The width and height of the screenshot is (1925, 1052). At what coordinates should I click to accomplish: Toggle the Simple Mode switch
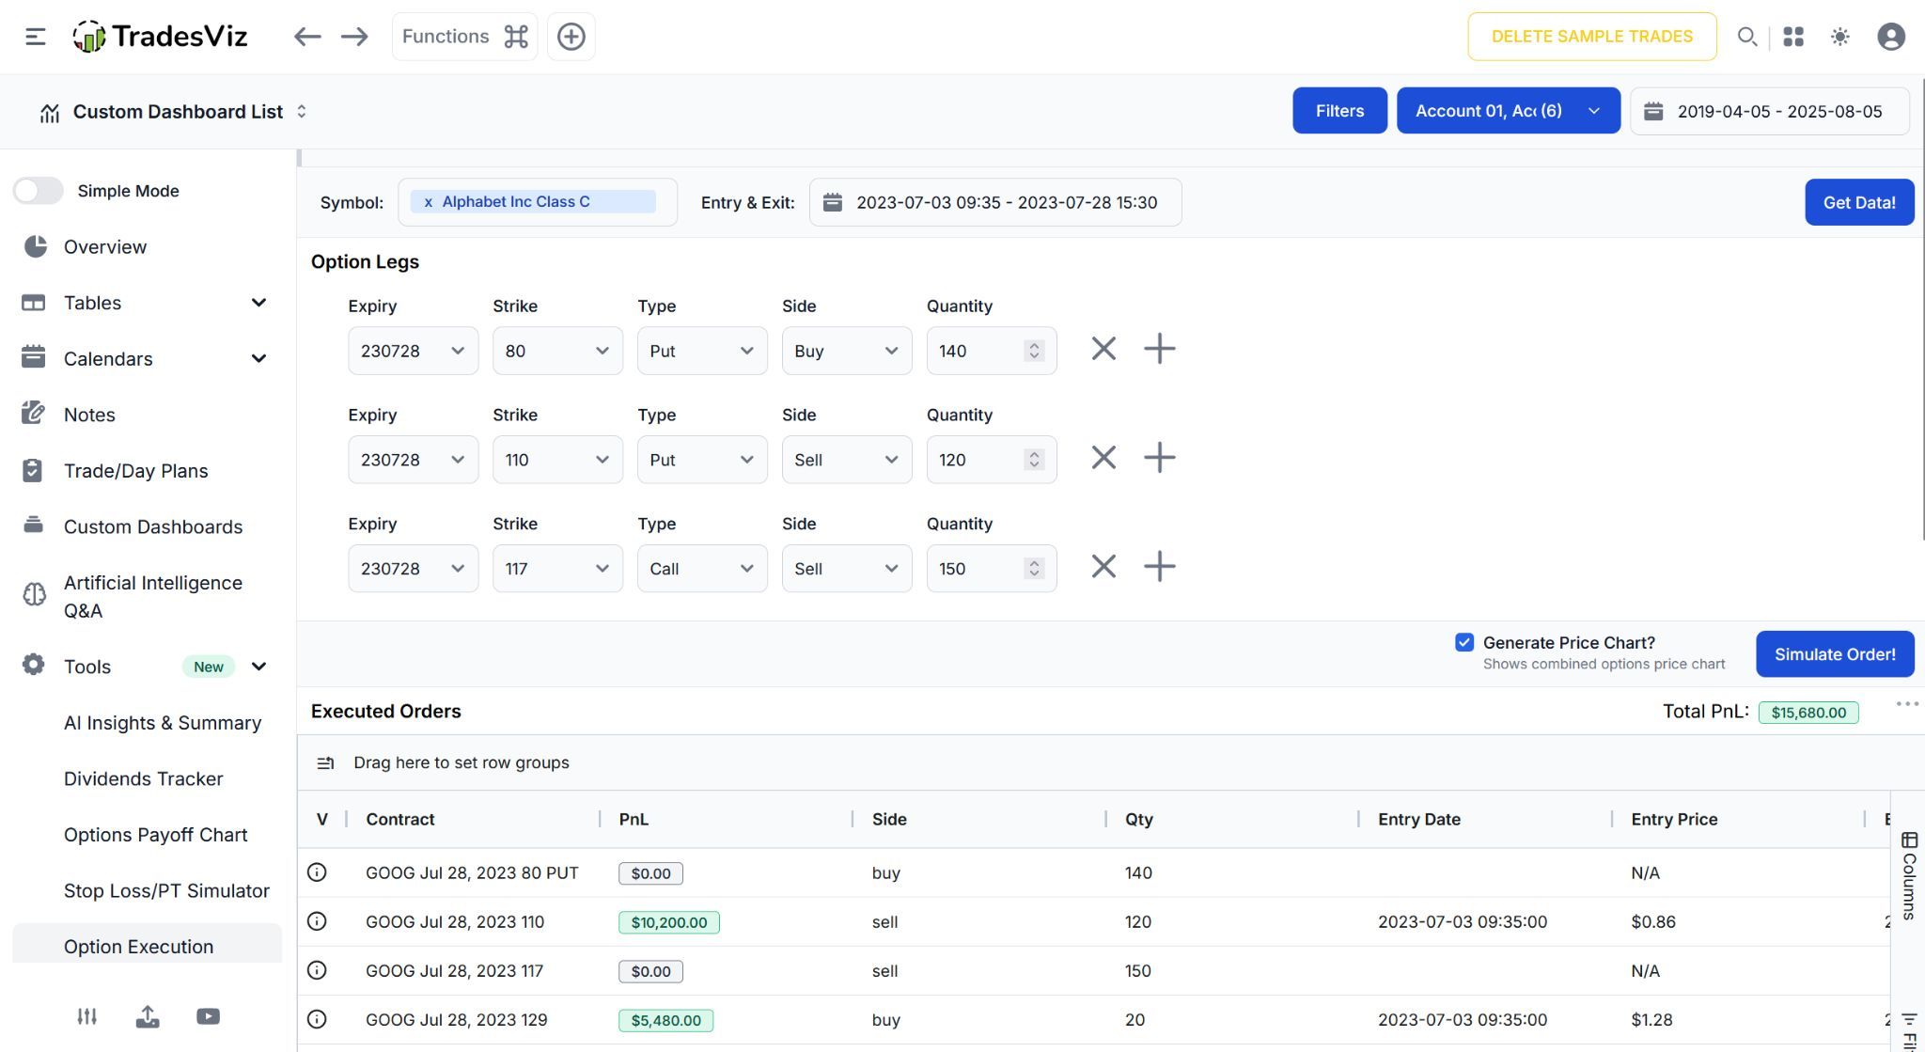[39, 191]
